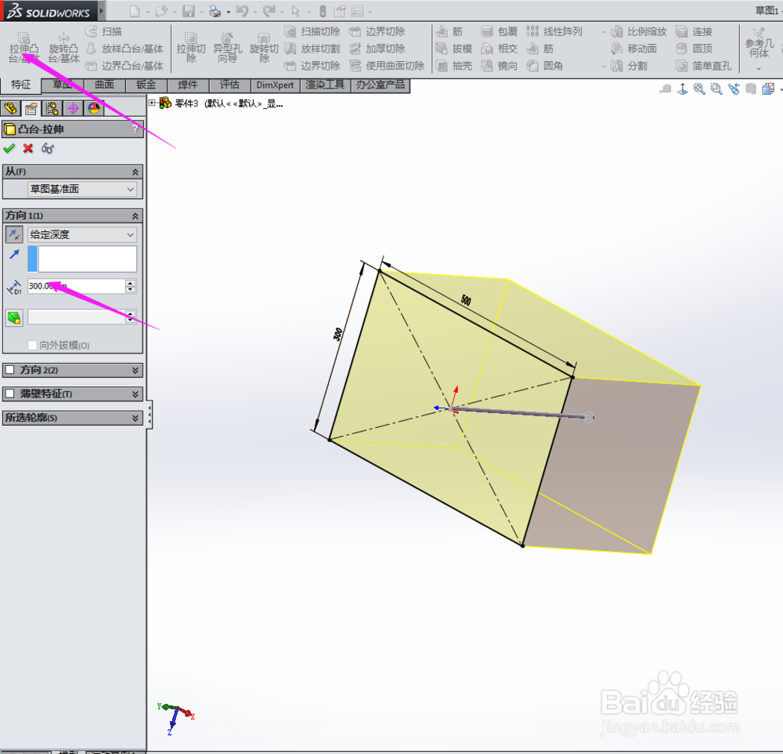Select the 放样凸台/基体 loft tool
This screenshot has height=754, width=783.
click(x=124, y=49)
